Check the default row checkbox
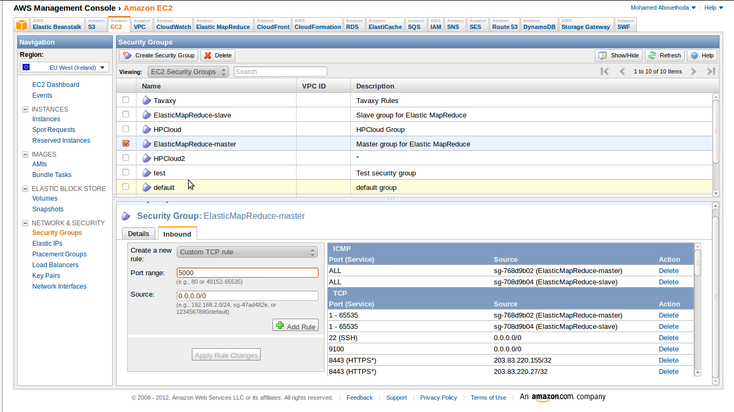The height and width of the screenshot is (412, 734). click(126, 187)
